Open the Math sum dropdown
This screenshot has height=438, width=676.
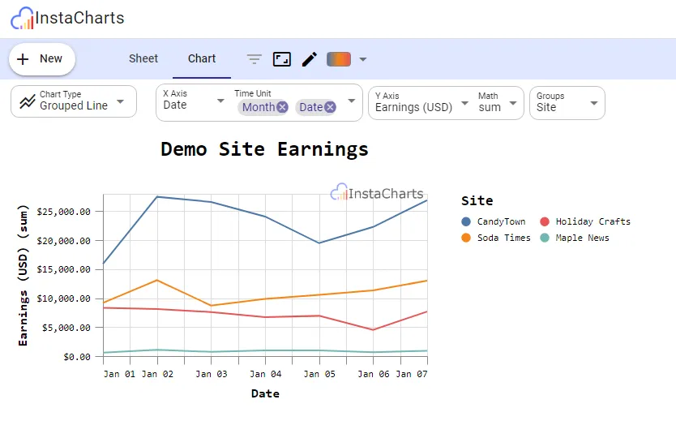pos(513,103)
